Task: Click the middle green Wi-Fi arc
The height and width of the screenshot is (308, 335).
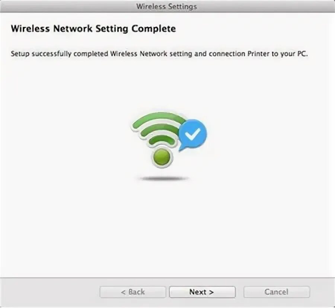Action: (160, 129)
